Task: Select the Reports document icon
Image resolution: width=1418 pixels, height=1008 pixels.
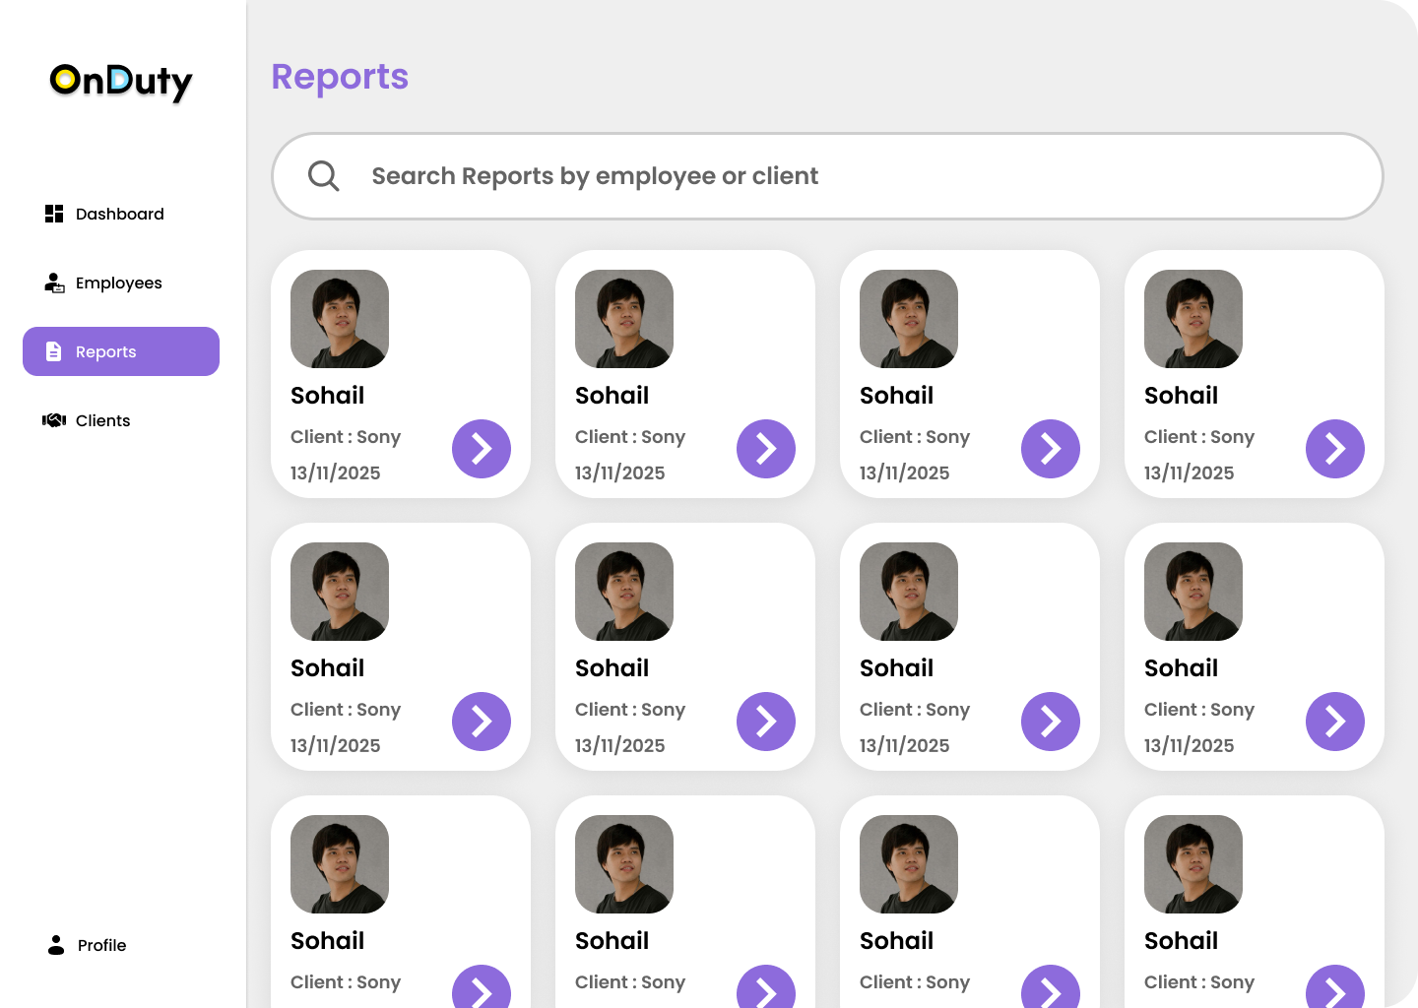Action: tap(53, 350)
